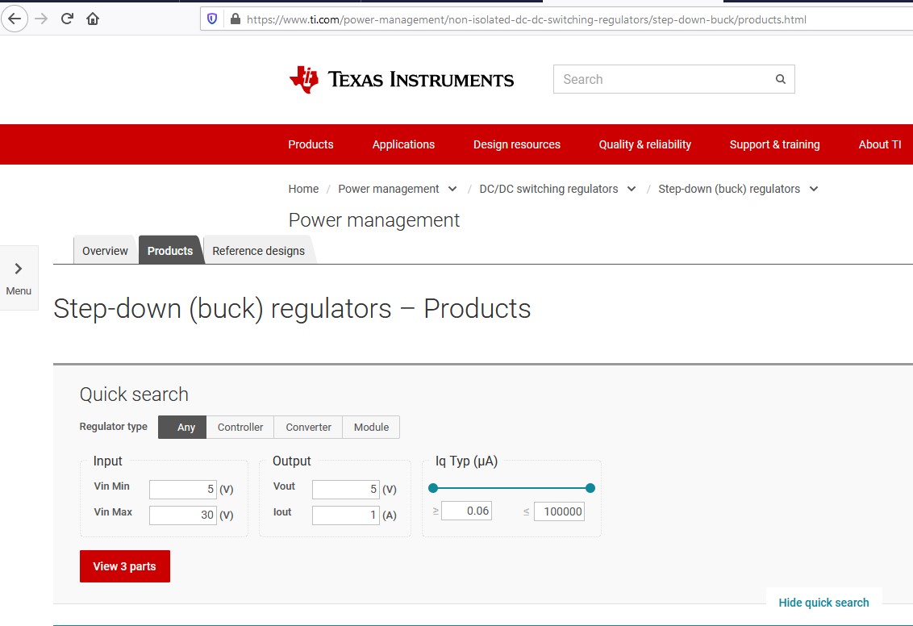
Task: Expand DC/DC switching regulators dropdown arrow
Action: (632, 189)
